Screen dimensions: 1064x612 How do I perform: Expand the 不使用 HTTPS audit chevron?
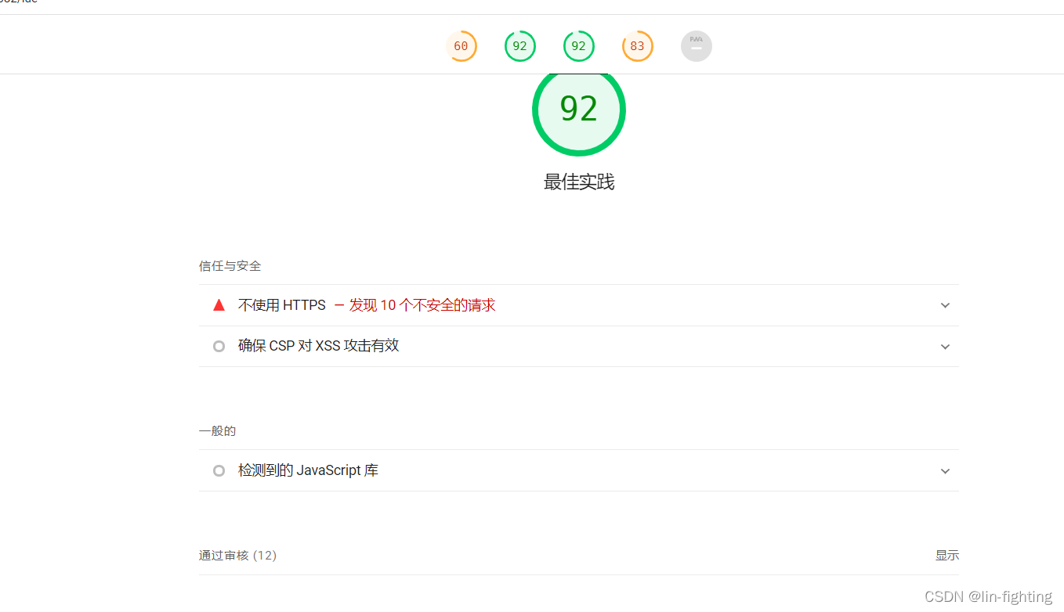tap(945, 305)
